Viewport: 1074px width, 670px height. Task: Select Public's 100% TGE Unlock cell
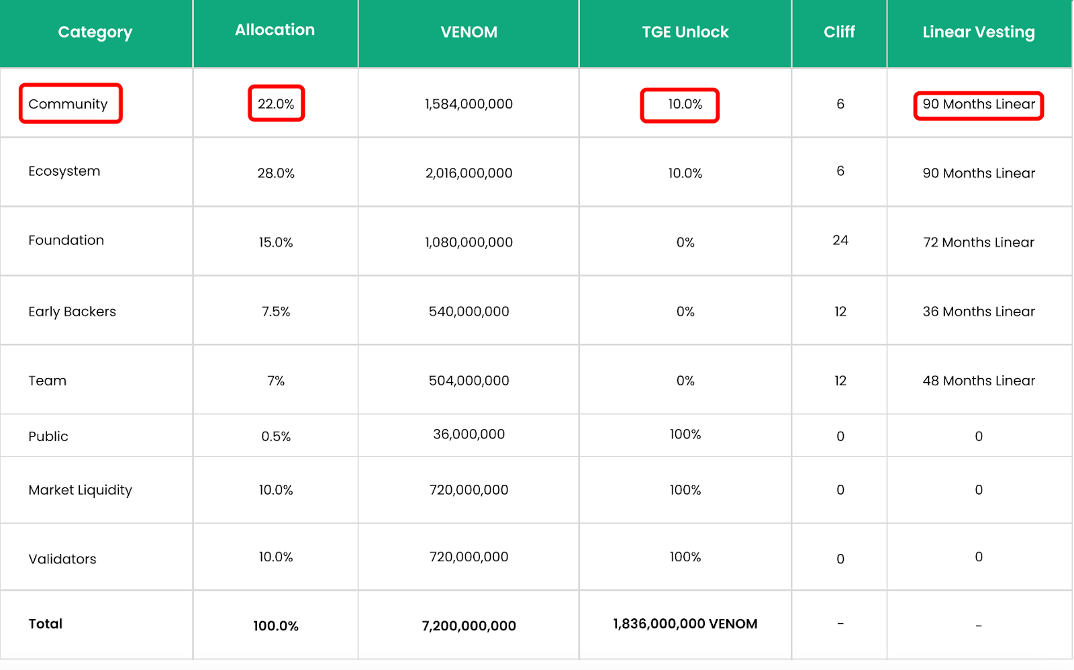pyautogui.click(x=685, y=434)
